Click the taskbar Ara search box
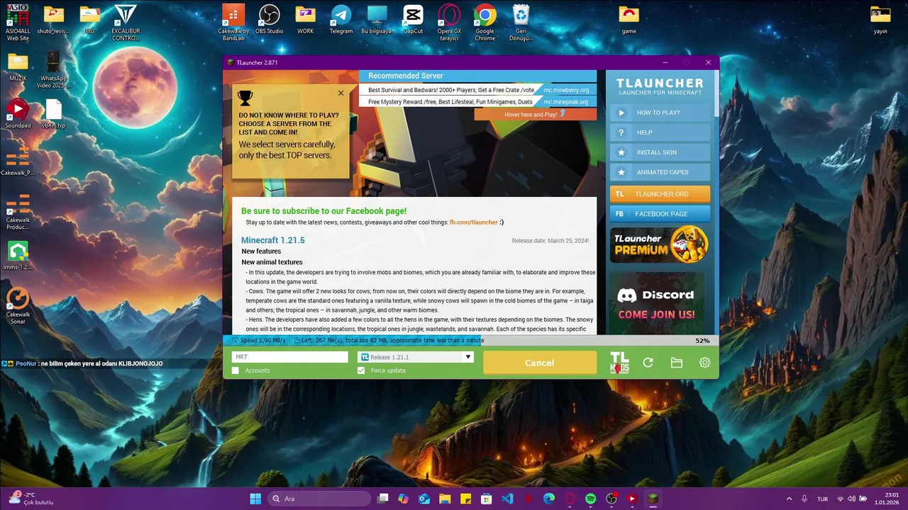The height and width of the screenshot is (510, 908). [x=319, y=499]
